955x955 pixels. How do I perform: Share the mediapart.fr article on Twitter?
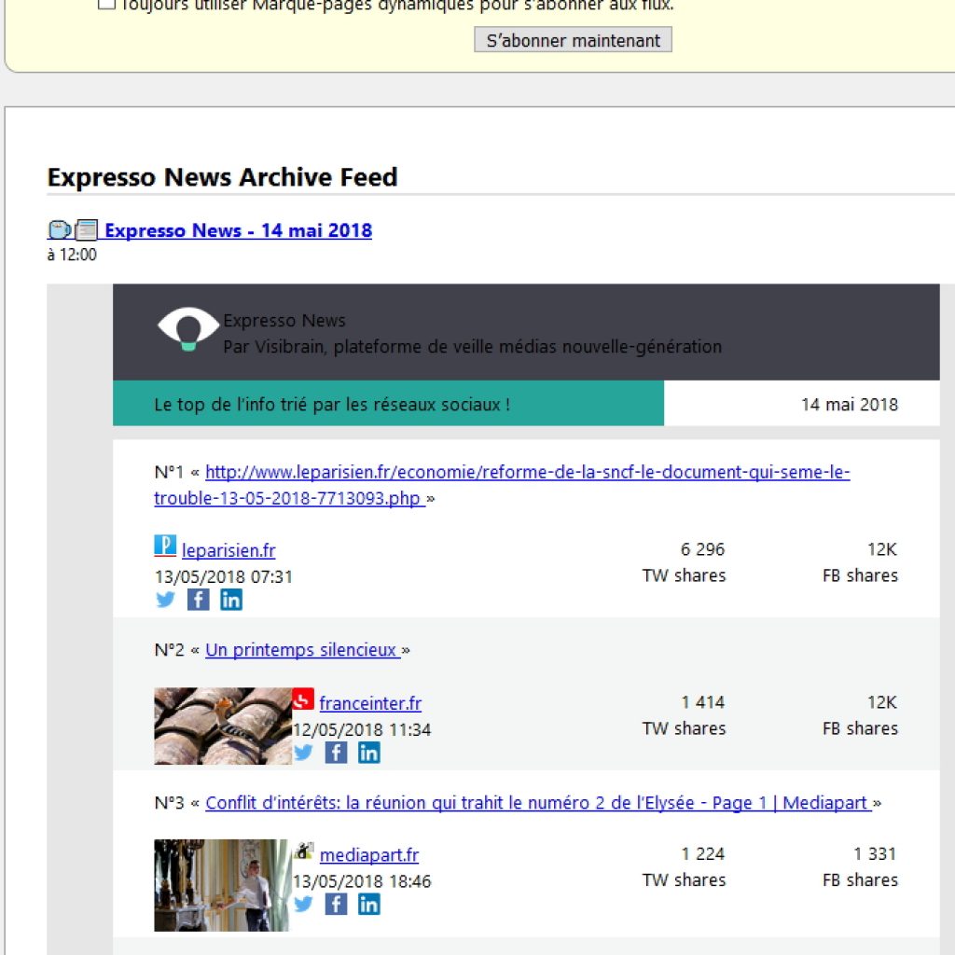303,905
